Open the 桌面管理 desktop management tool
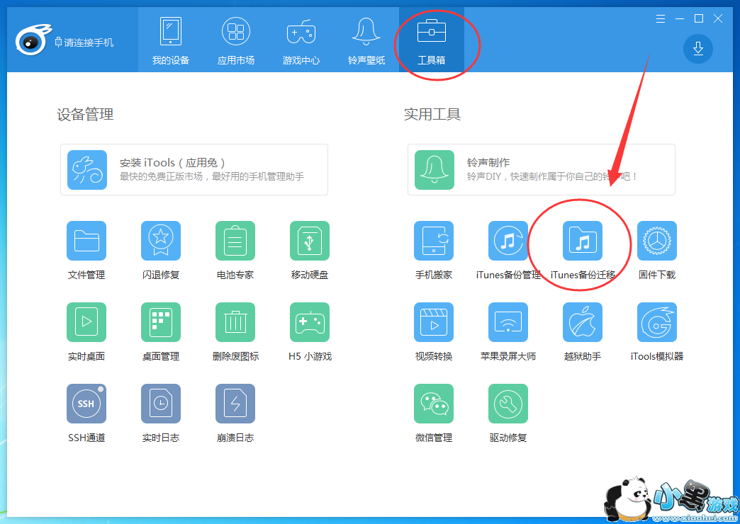The image size is (740, 524). tap(161, 322)
